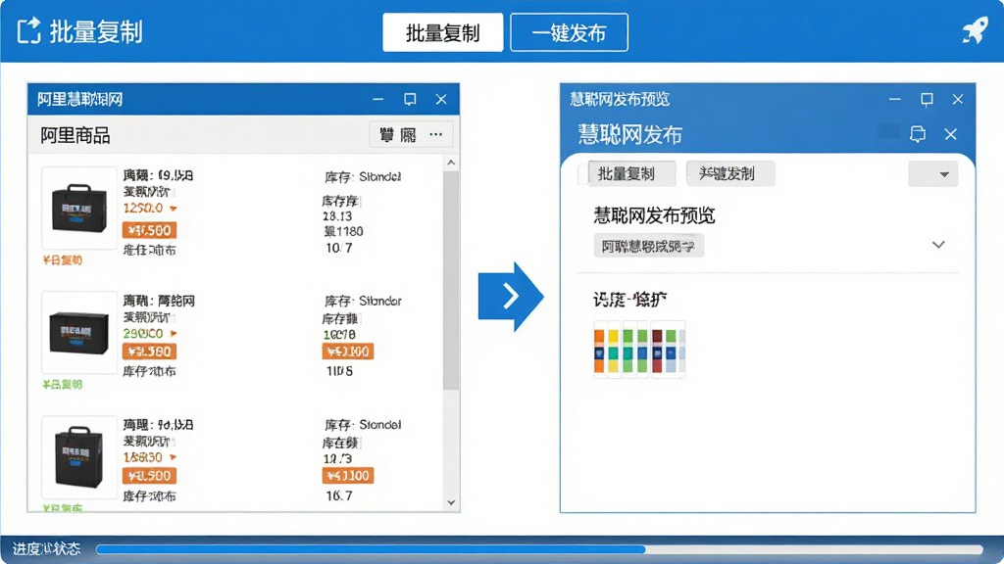Open the three-dots menu in 阿里商品 bar
The height and width of the screenshot is (564, 1004).
pos(436,134)
